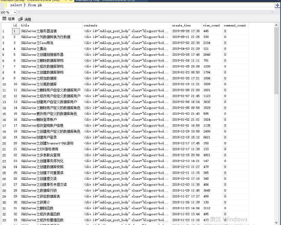This screenshot has height=225, width=281.
Task: Select title cell 'SQLServer之创建链接服务器'
Action: click(51, 55)
